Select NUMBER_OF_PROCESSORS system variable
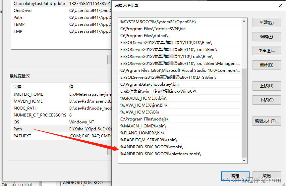286x186 pixels. coord(61,115)
